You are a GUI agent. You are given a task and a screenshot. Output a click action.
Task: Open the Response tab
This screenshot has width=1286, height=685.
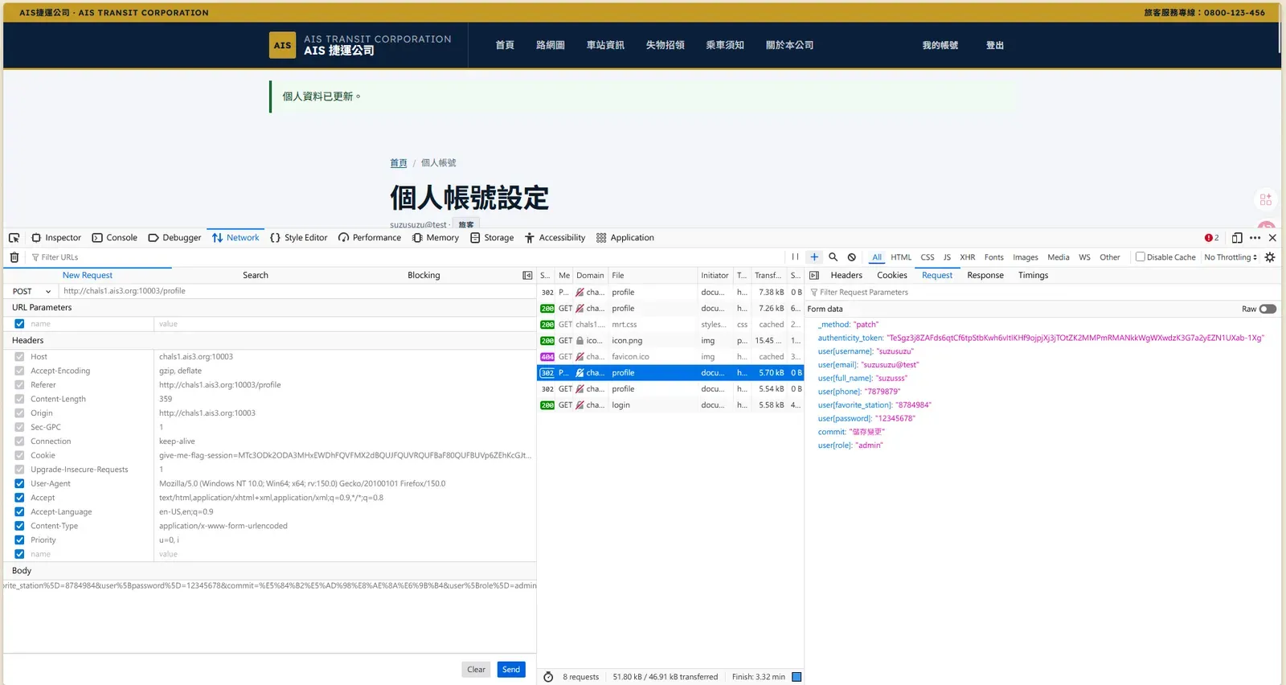(x=985, y=275)
